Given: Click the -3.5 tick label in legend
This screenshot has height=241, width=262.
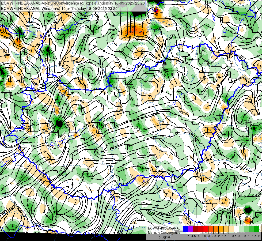Looking at the screenshot, I should (203, 236).
